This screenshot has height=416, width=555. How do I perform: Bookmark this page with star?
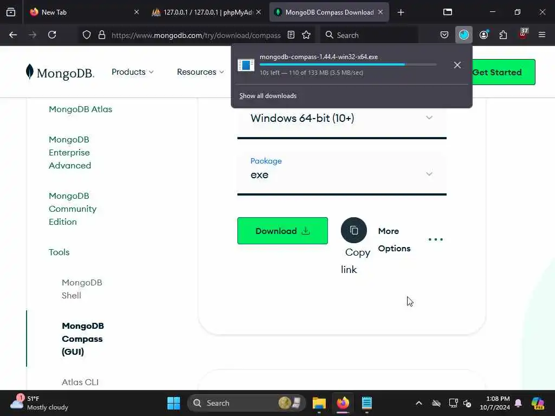[307, 35]
